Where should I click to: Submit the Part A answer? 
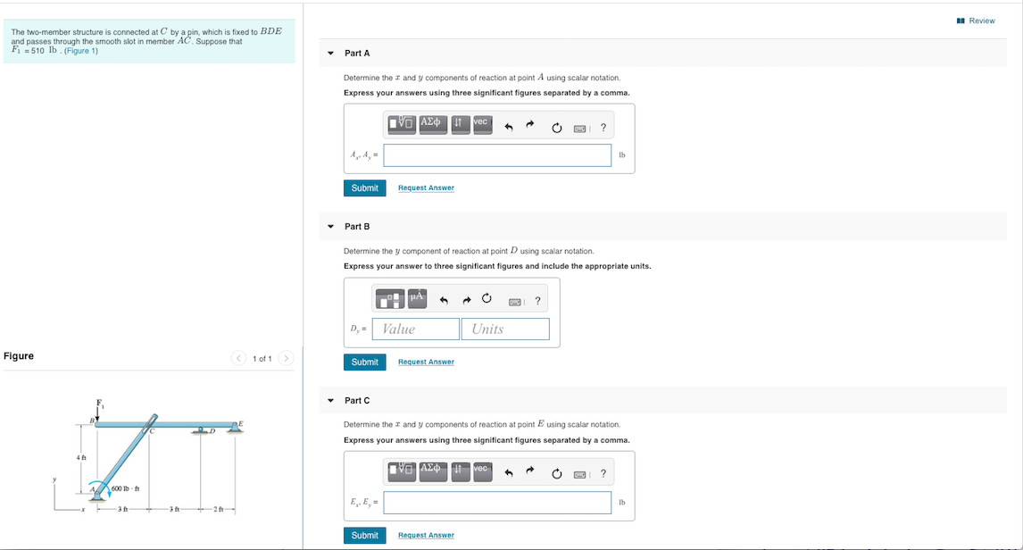click(364, 187)
